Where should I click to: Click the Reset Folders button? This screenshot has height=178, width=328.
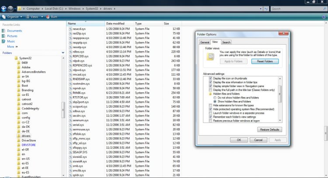[265, 61]
